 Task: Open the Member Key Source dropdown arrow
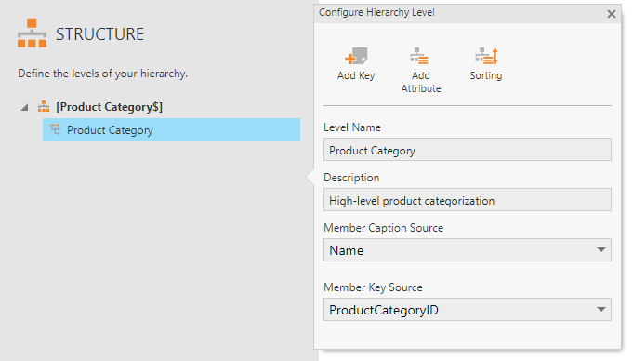click(601, 309)
